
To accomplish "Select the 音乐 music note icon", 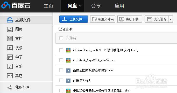I will (10, 66).
